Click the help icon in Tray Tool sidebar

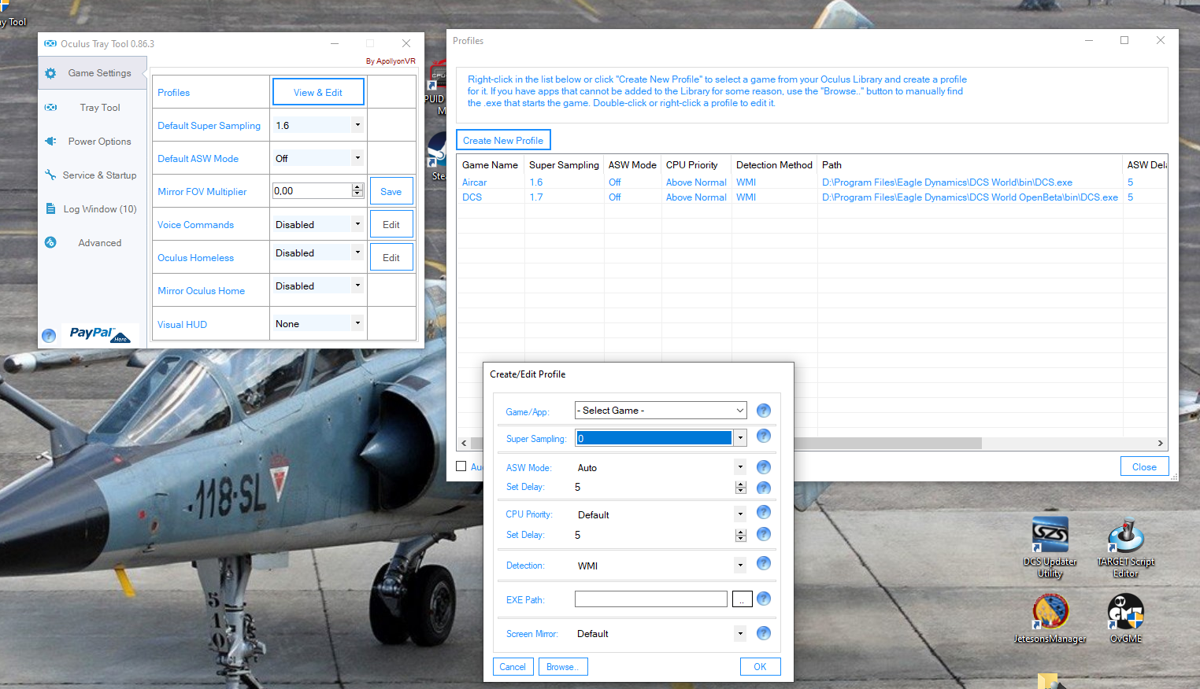[x=49, y=336]
